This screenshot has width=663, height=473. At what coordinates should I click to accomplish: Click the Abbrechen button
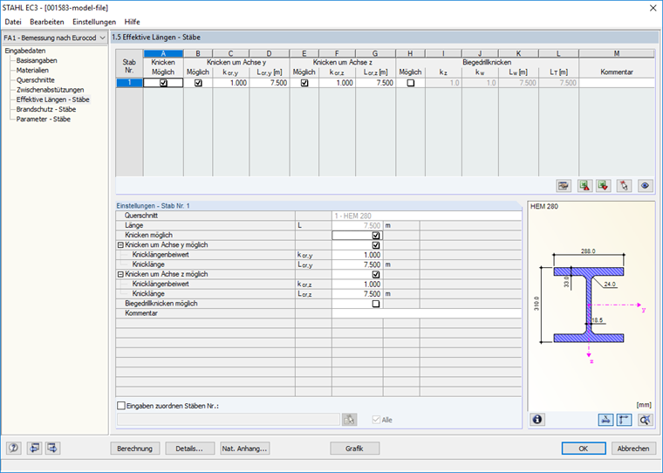(633, 449)
